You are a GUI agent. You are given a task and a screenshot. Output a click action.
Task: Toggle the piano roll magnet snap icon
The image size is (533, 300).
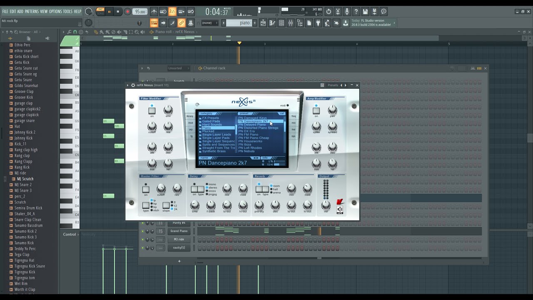click(75, 32)
